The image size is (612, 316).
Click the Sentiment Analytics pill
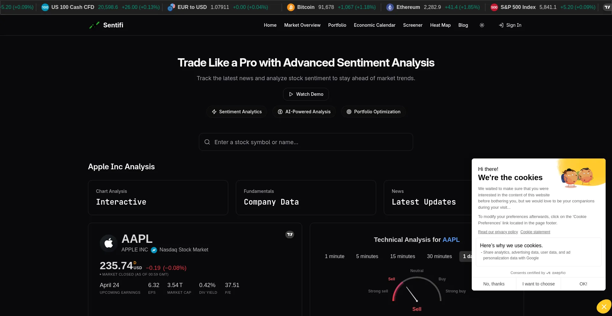point(237,112)
